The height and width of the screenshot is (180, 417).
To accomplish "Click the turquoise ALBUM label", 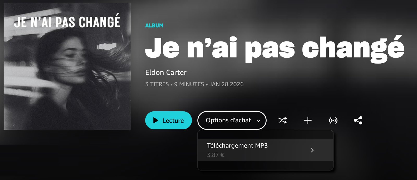I will 154,25.
